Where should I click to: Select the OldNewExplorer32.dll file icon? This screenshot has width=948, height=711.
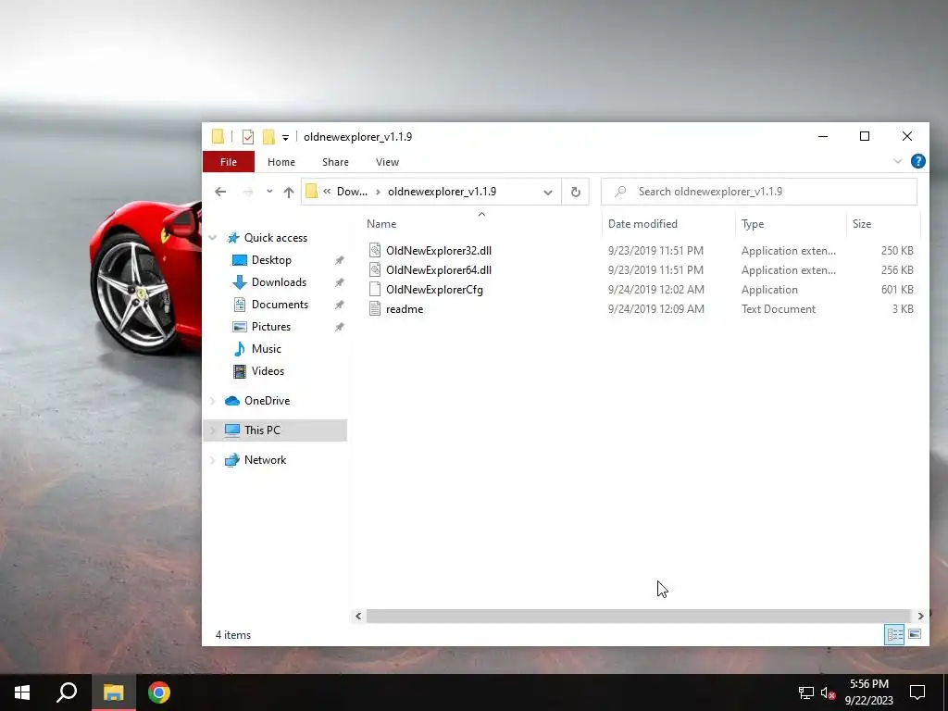click(375, 250)
